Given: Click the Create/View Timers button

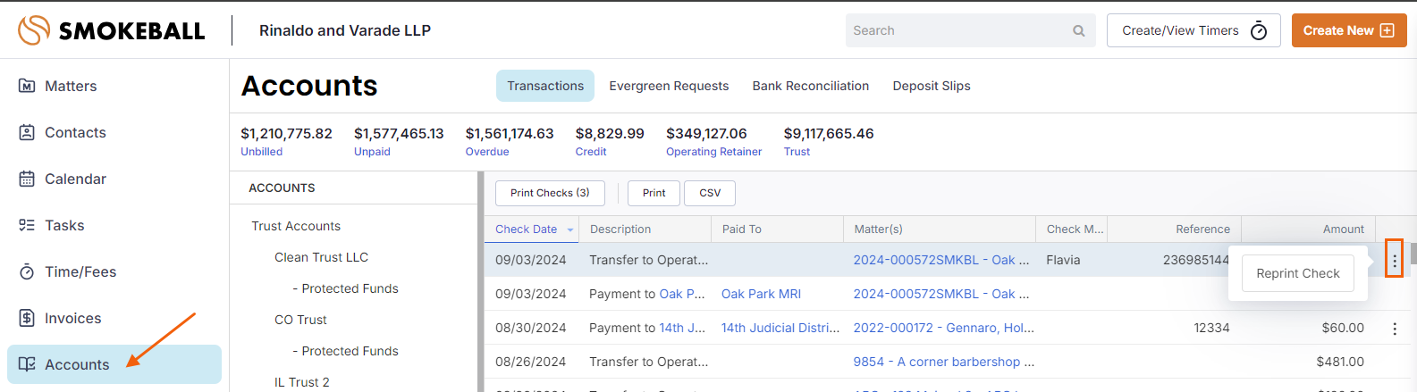Looking at the screenshot, I should pos(1193,30).
